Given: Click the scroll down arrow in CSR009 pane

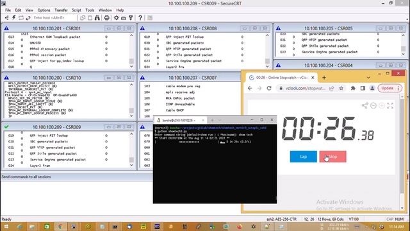Looking at the screenshot, I should point(131,166).
